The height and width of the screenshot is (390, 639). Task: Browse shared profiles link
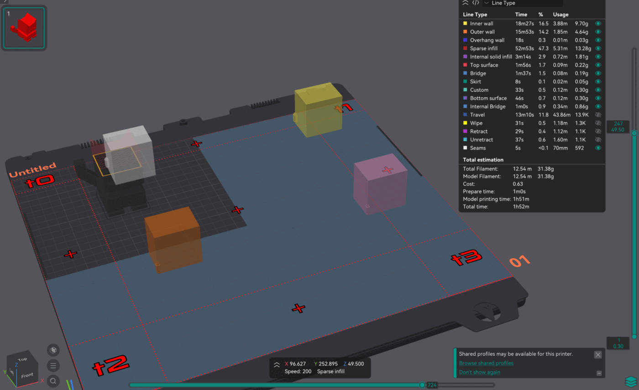click(486, 363)
